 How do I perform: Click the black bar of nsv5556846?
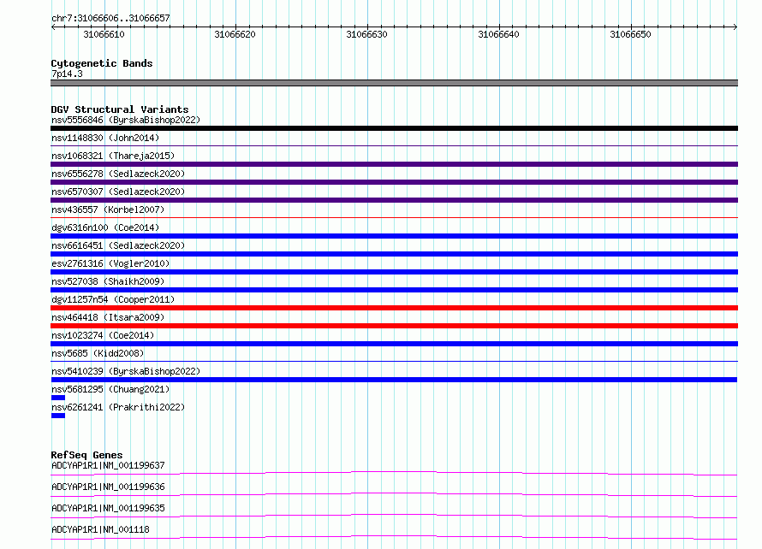click(394, 128)
